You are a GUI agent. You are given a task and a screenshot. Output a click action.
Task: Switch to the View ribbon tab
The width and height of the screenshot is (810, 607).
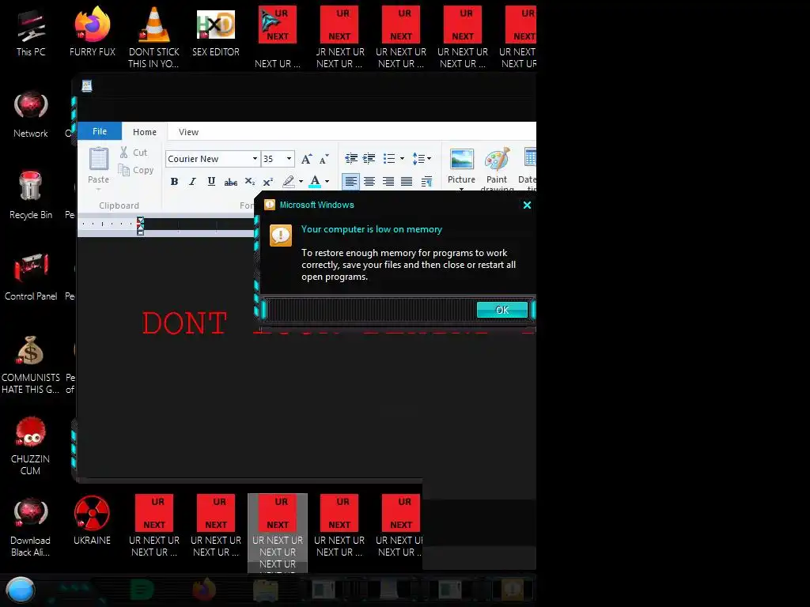coord(188,132)
